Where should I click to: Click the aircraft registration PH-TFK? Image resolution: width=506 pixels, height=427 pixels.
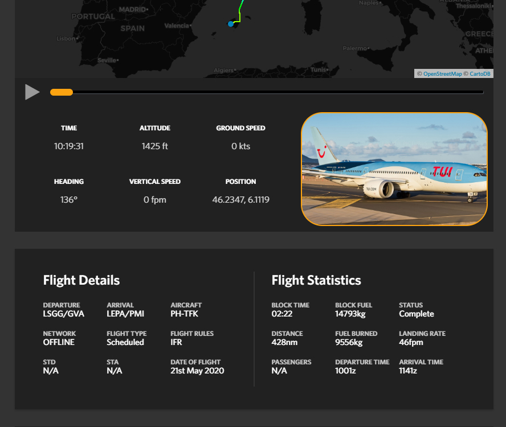184,314
